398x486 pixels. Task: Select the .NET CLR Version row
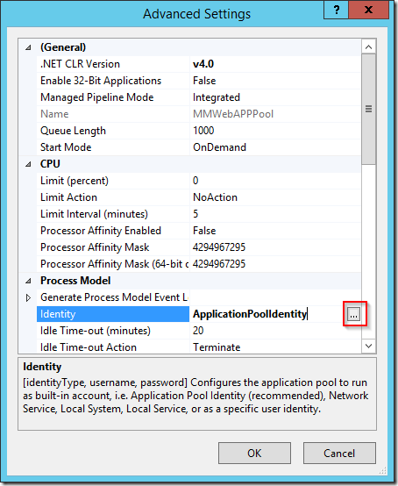coord(198,64)
